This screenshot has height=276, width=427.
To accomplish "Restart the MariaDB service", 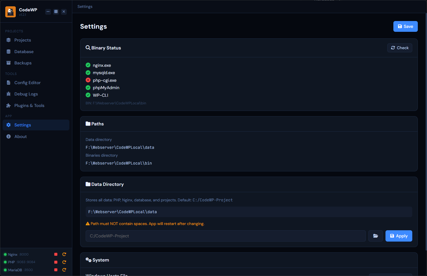I will 64,270.
